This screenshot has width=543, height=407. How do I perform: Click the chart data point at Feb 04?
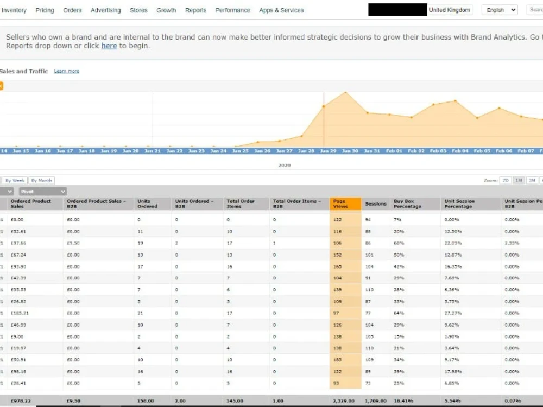456,101
